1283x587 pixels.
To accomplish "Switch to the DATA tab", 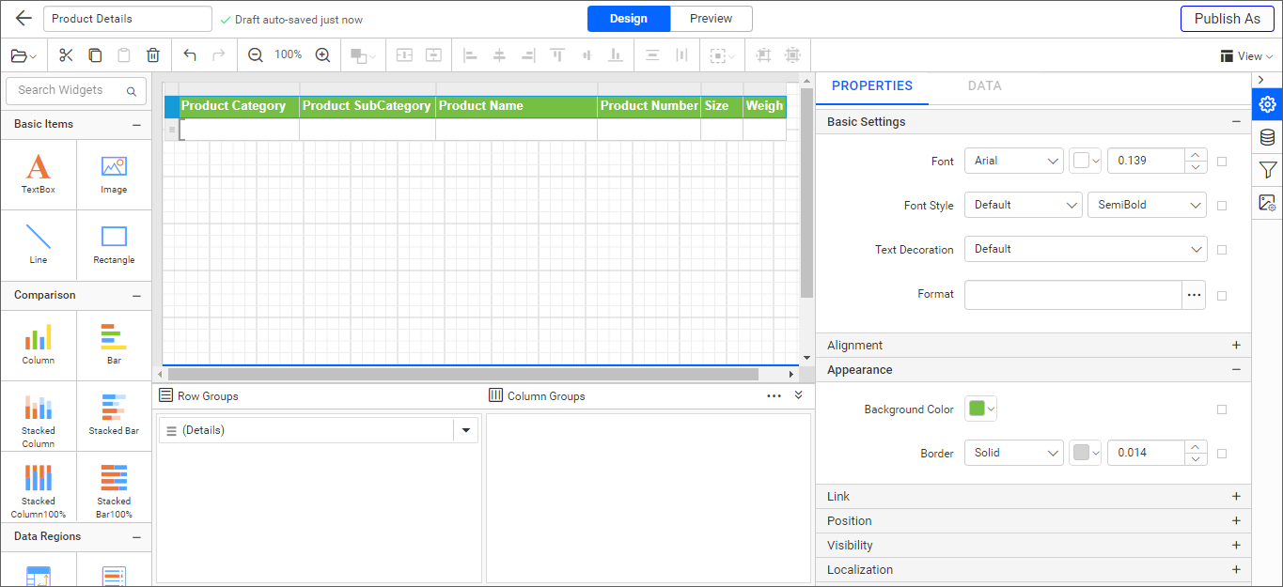I will click(985, 85).
